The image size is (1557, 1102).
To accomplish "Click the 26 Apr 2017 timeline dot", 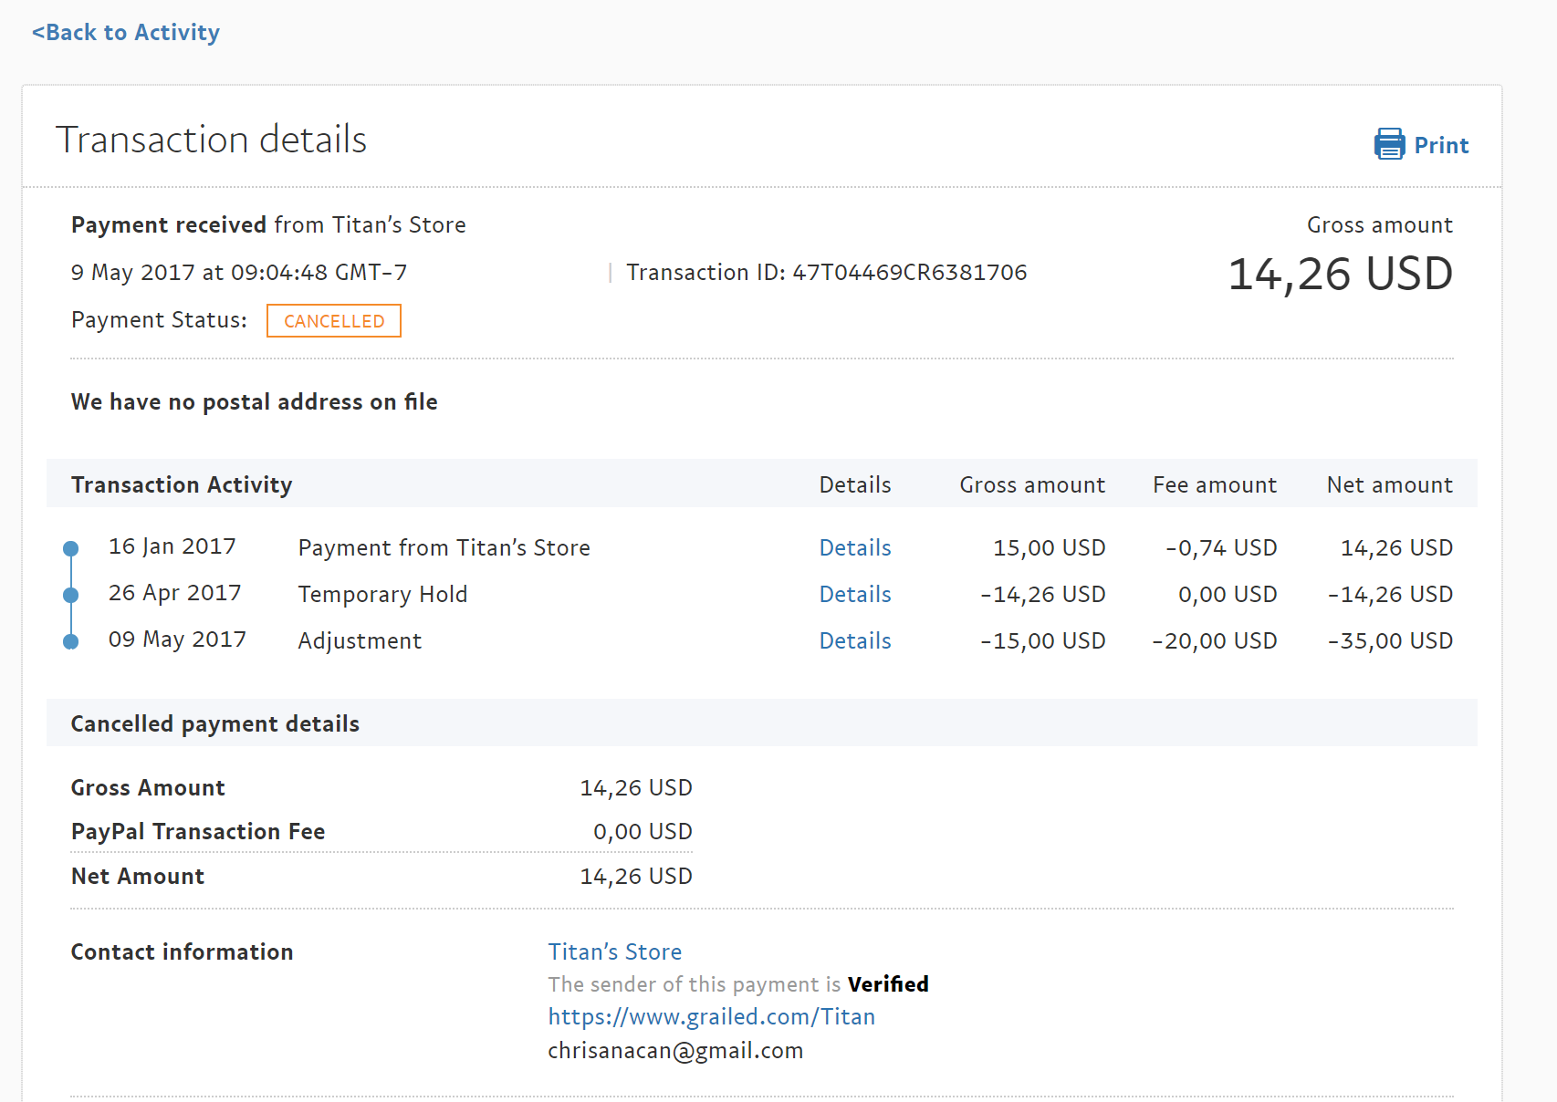I will click(x=70, y=595).
